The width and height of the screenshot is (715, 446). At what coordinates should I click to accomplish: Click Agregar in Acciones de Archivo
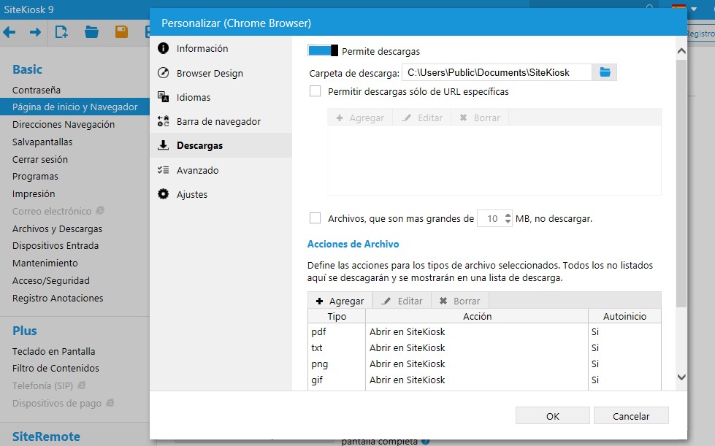pos(340,301)
